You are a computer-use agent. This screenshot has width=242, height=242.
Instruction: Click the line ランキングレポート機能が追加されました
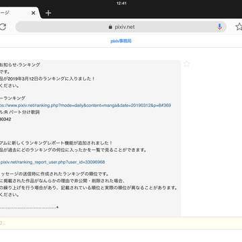56,143
